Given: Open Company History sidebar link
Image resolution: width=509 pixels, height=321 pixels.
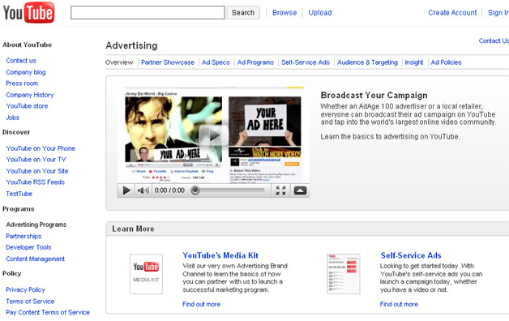Looking at the screenshot, I should click(x=30, y=95).
